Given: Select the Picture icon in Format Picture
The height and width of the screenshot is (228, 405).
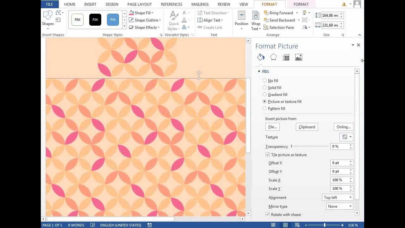Looking at the screenshot, I should point(298,57).
